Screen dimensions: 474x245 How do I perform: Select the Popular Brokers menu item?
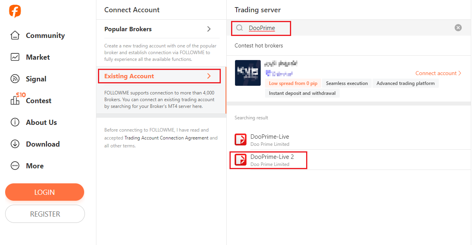point(128,29)
